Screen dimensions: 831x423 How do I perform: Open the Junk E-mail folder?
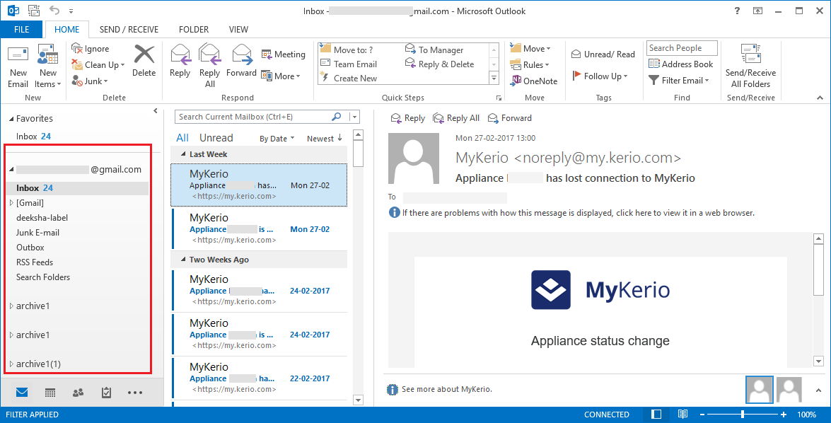pos(37,232)
